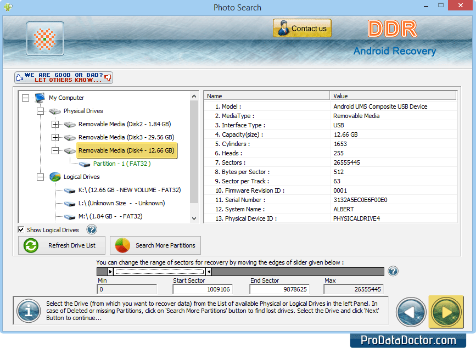Click the Search More Partitions button
Viewport: 476px width, 348px height.
click(155, 245)
